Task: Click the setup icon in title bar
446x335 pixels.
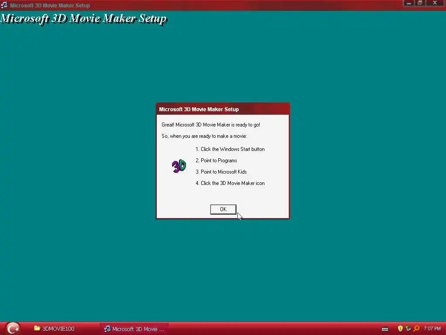Action: point(4,5)
